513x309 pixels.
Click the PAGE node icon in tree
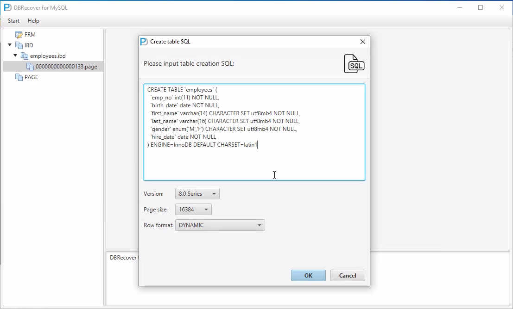pyautogui.click(x=19, y=77)
